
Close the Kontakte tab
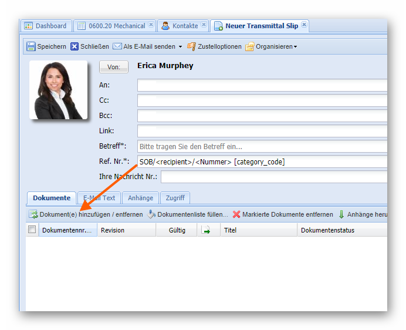(x=204, y=25)
